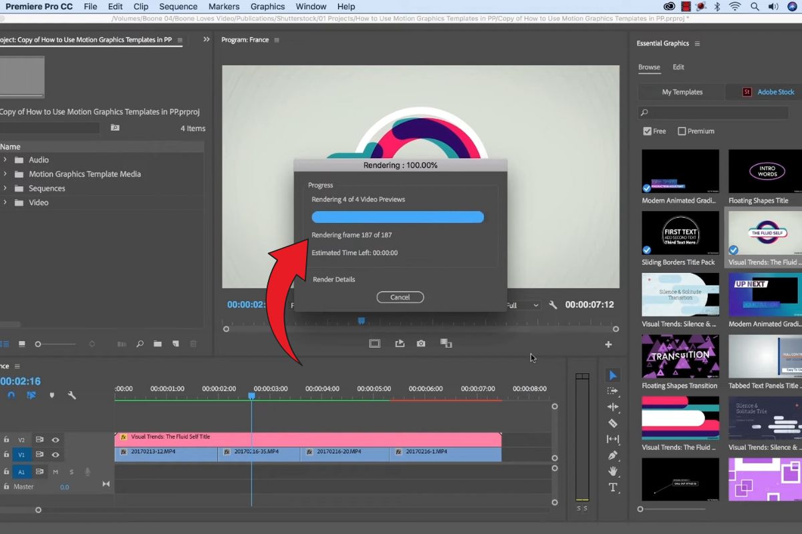Image resolution: width=802 pixels, height=534 pixels.
Task: Open the Markers menu
Action: click(x=224, y=7)
